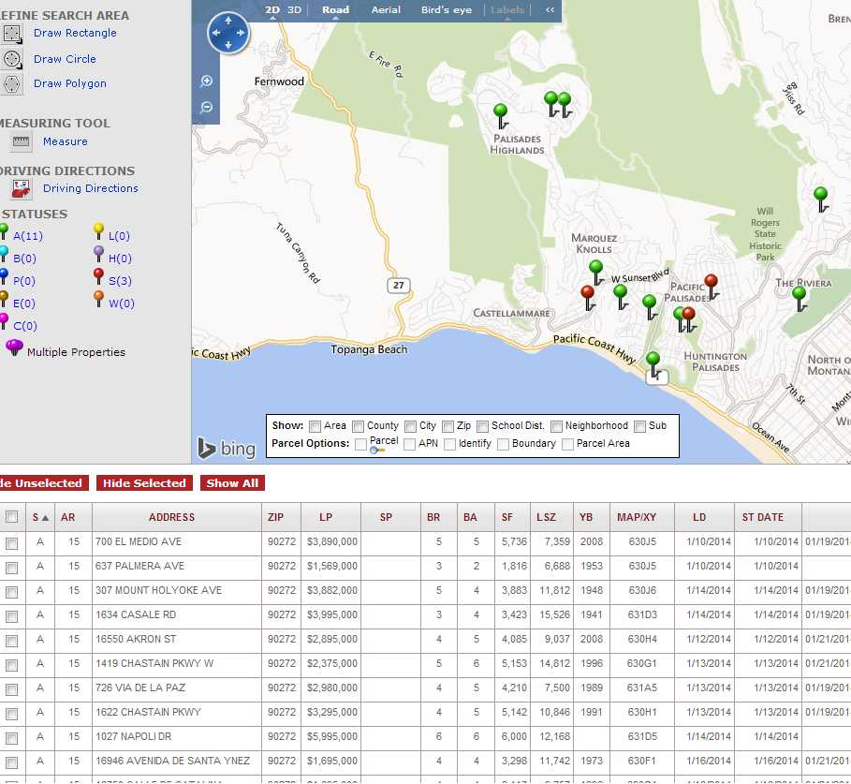Viewport: 851px width, 784px height.
Task: Click the A(11) active status link
Action: 28,236
